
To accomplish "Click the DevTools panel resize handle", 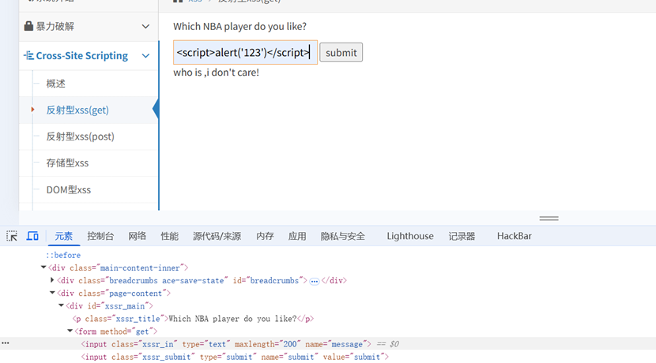I will [x=549, y=218].
